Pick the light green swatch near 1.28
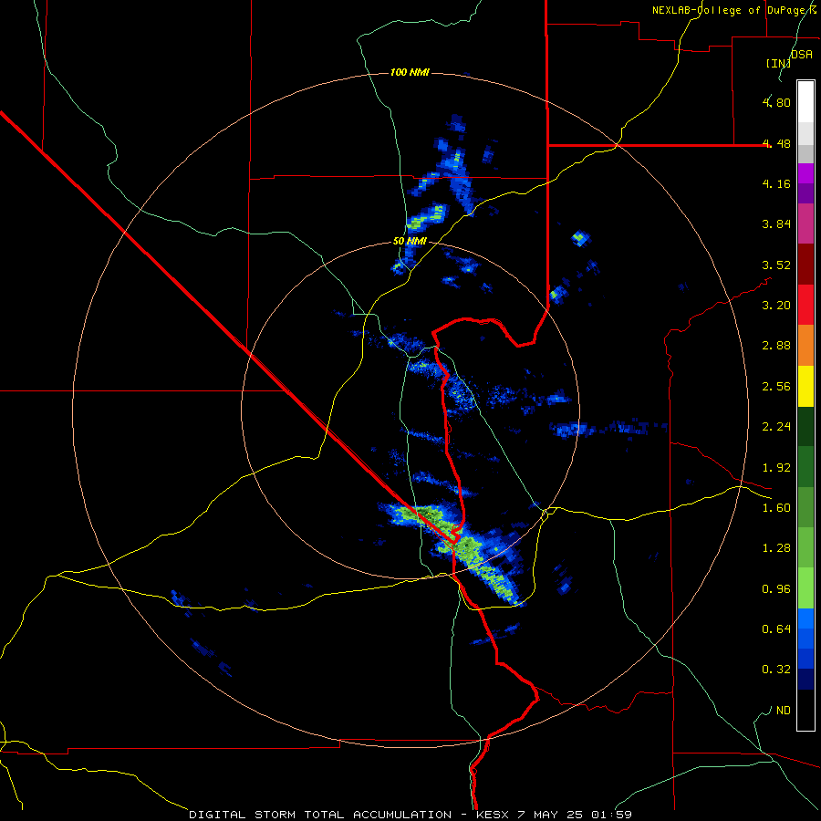Viewport: 821px width, 821px height. [805, 547]
